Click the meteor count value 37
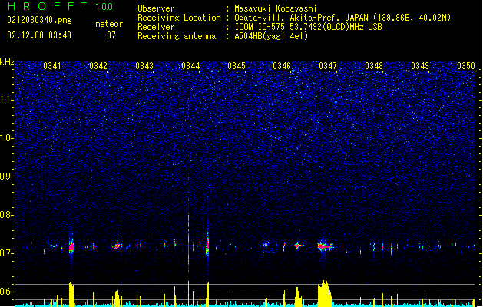Screen dimensions: 483x307 tap(111, 35)
